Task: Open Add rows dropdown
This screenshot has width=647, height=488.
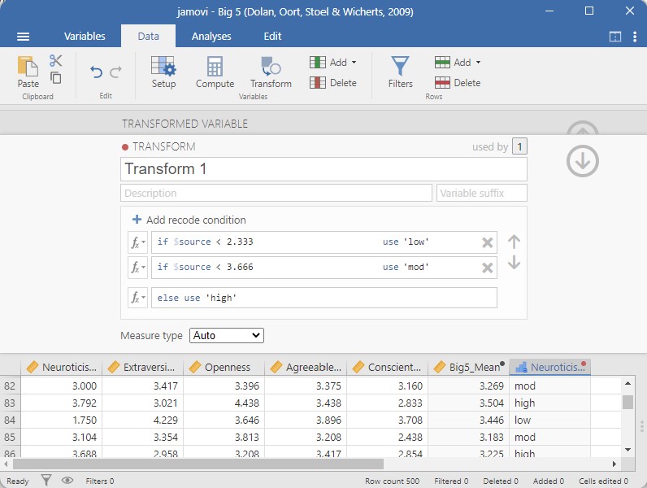Action: (x=458, y=63)
